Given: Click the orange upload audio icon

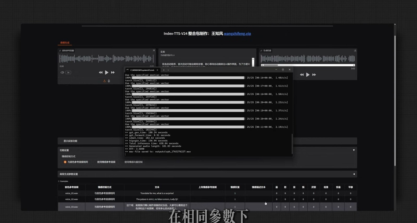Looking at the screenshot, I should (x=105, y=81).
